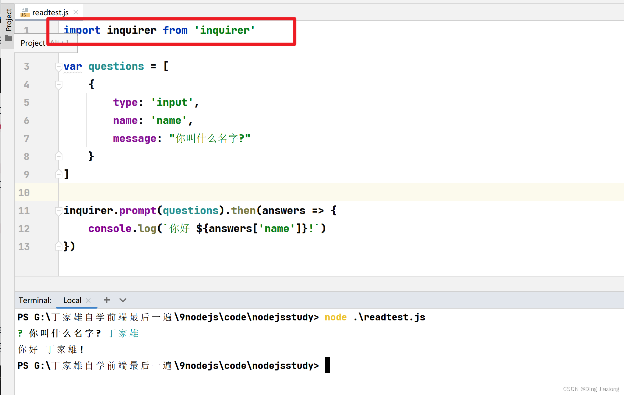Click the fold marker at line 8
Screen dimensions: 624x395
click(58, 156)
